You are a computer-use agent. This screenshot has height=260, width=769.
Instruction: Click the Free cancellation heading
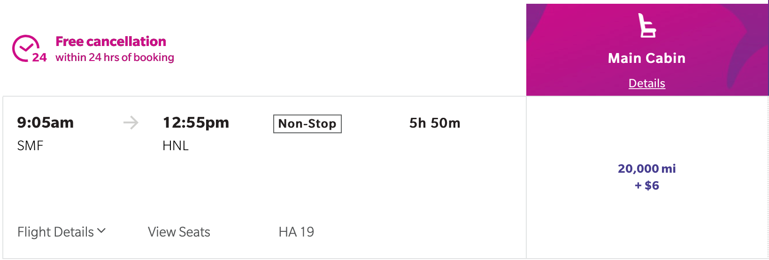(111, 41)
